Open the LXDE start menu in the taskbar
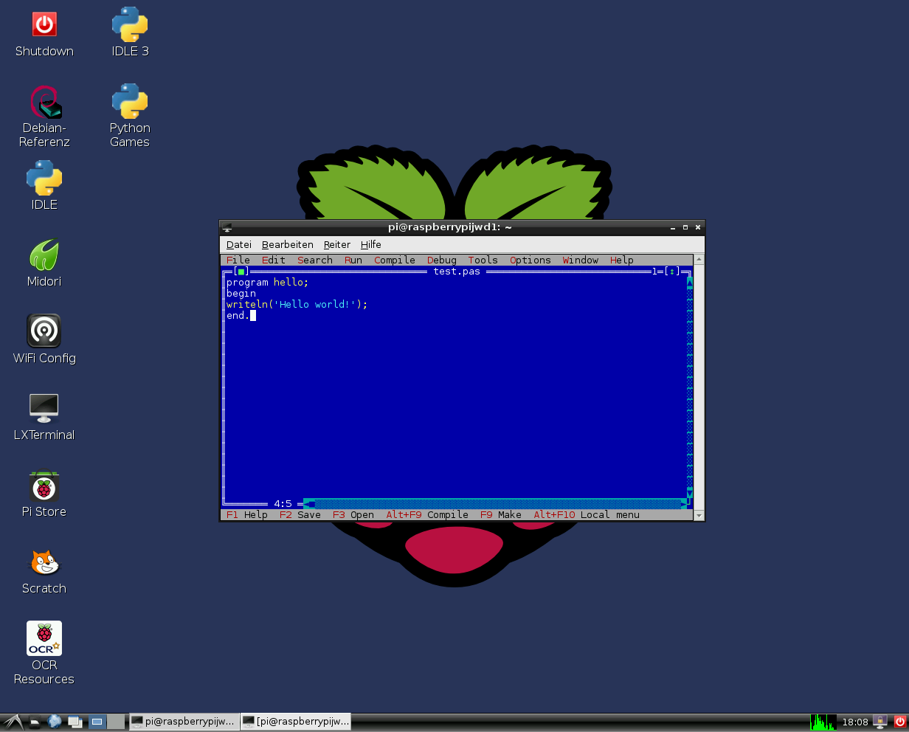This screenshot has width=909, height=732. (13, 722)
